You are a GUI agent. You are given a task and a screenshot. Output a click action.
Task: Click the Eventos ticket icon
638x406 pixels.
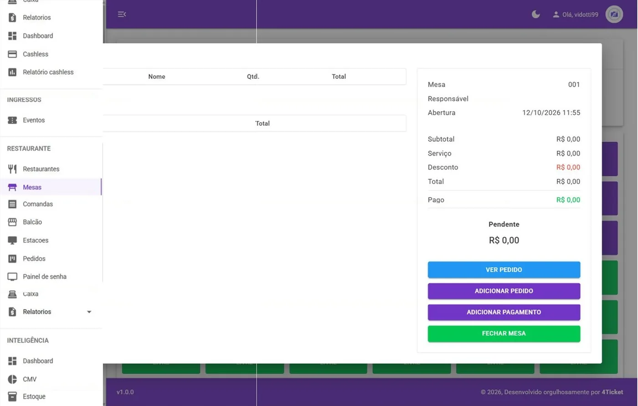coord(12,120)
